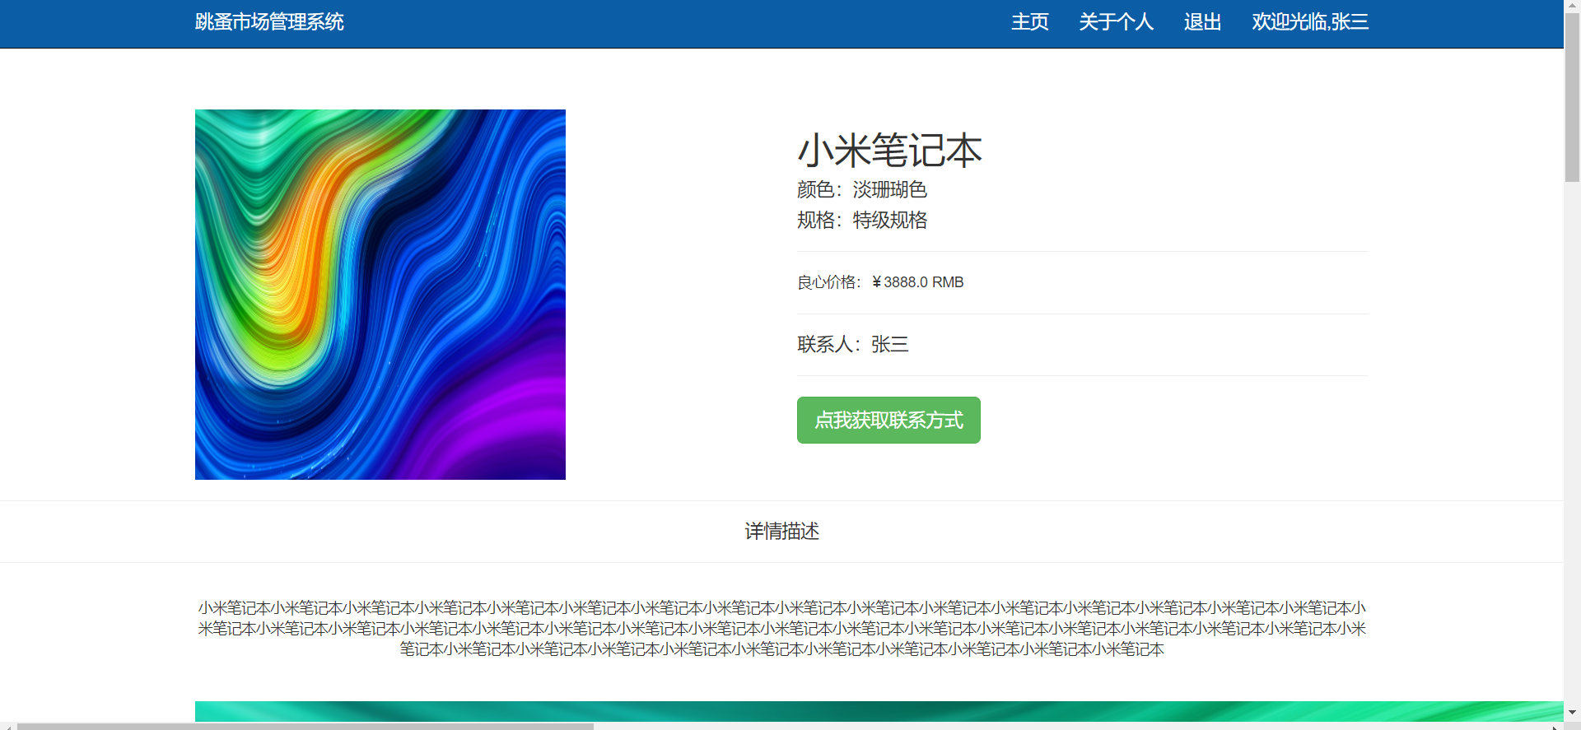Click the 欢迎光临,张三 nav greeting
Viewport: 1581px width, 730px height.
[x=1310, y=22]
